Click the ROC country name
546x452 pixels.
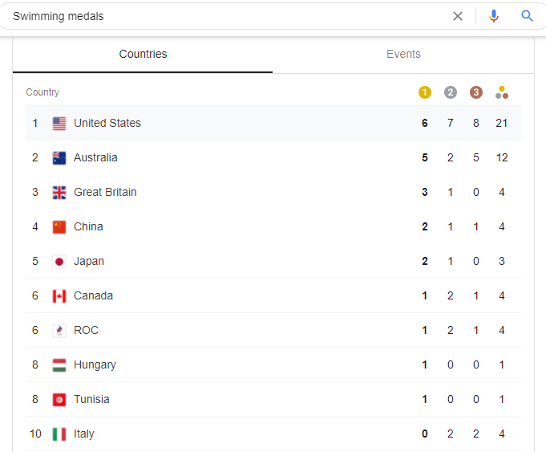(86, 331)
